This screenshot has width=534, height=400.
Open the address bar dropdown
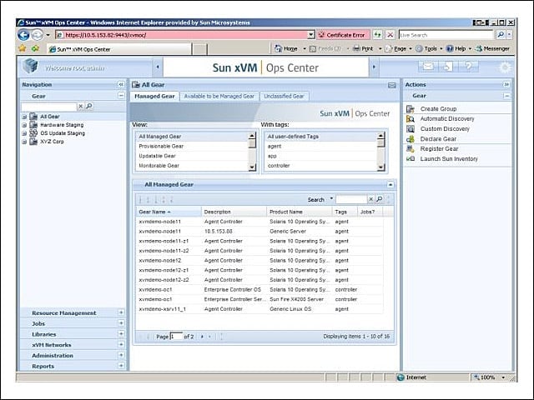pyautogui.click(x=311, y=35)
